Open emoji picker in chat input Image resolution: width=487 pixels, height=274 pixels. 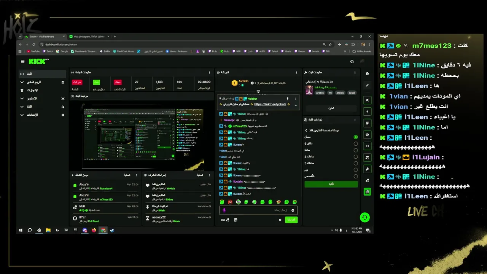293,210
